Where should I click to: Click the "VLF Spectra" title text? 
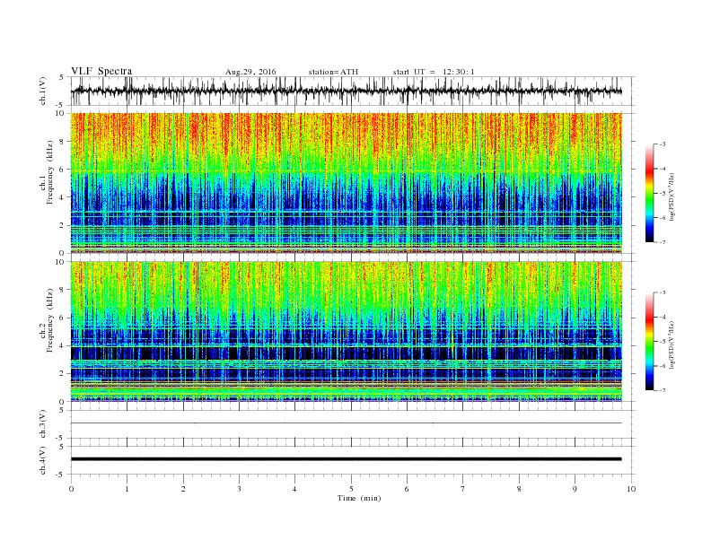(101, 71)
